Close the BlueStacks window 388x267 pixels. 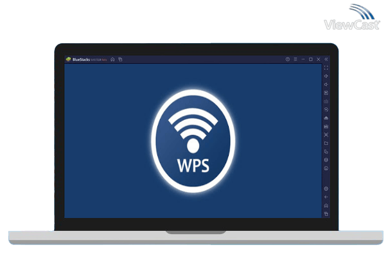(318, 59)
